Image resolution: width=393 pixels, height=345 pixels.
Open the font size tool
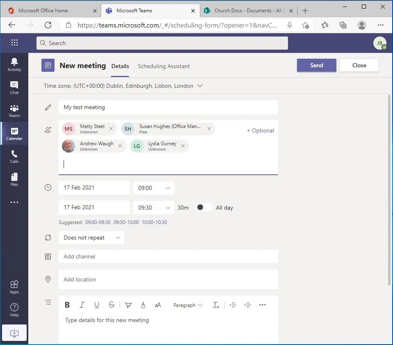coord(158,305)
